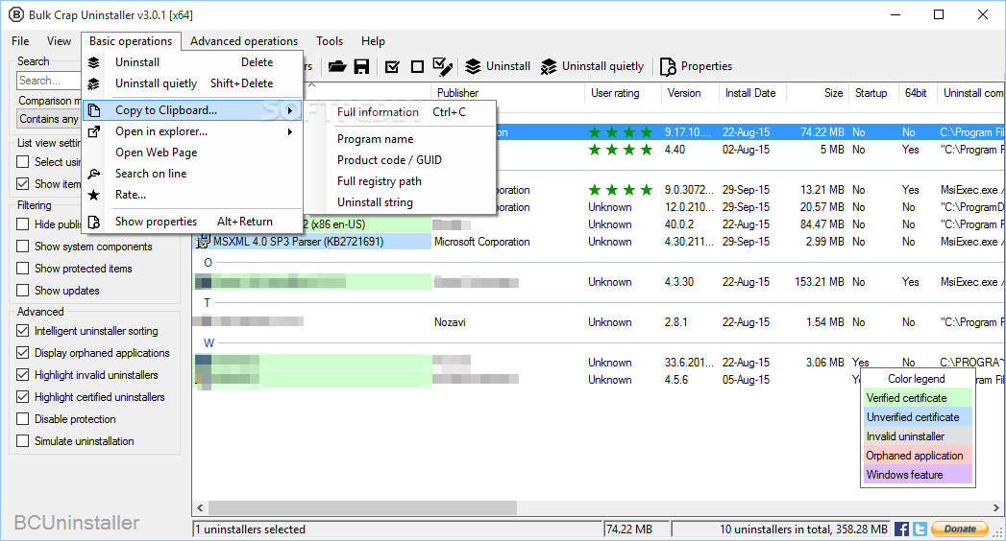1006x541 pixels.
Task: Enable Show updates checkbox
Action: [22, 291]
